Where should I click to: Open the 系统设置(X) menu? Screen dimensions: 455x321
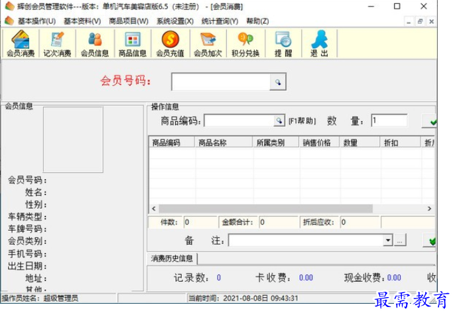point(175,21)
